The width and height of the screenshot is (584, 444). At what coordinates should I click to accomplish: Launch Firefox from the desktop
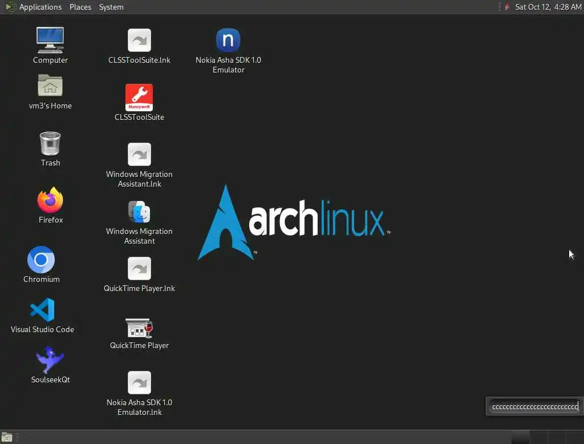(50, 200)
